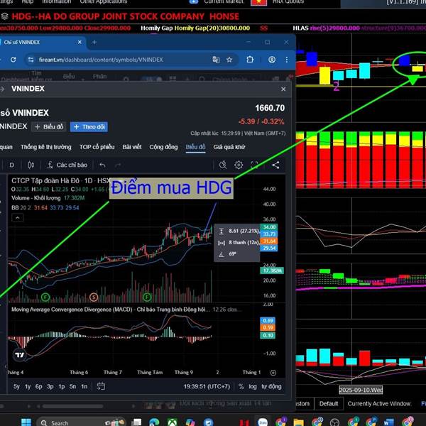
Task: Open Thống kê thị trường tab
Action: (x=46, y=147)
